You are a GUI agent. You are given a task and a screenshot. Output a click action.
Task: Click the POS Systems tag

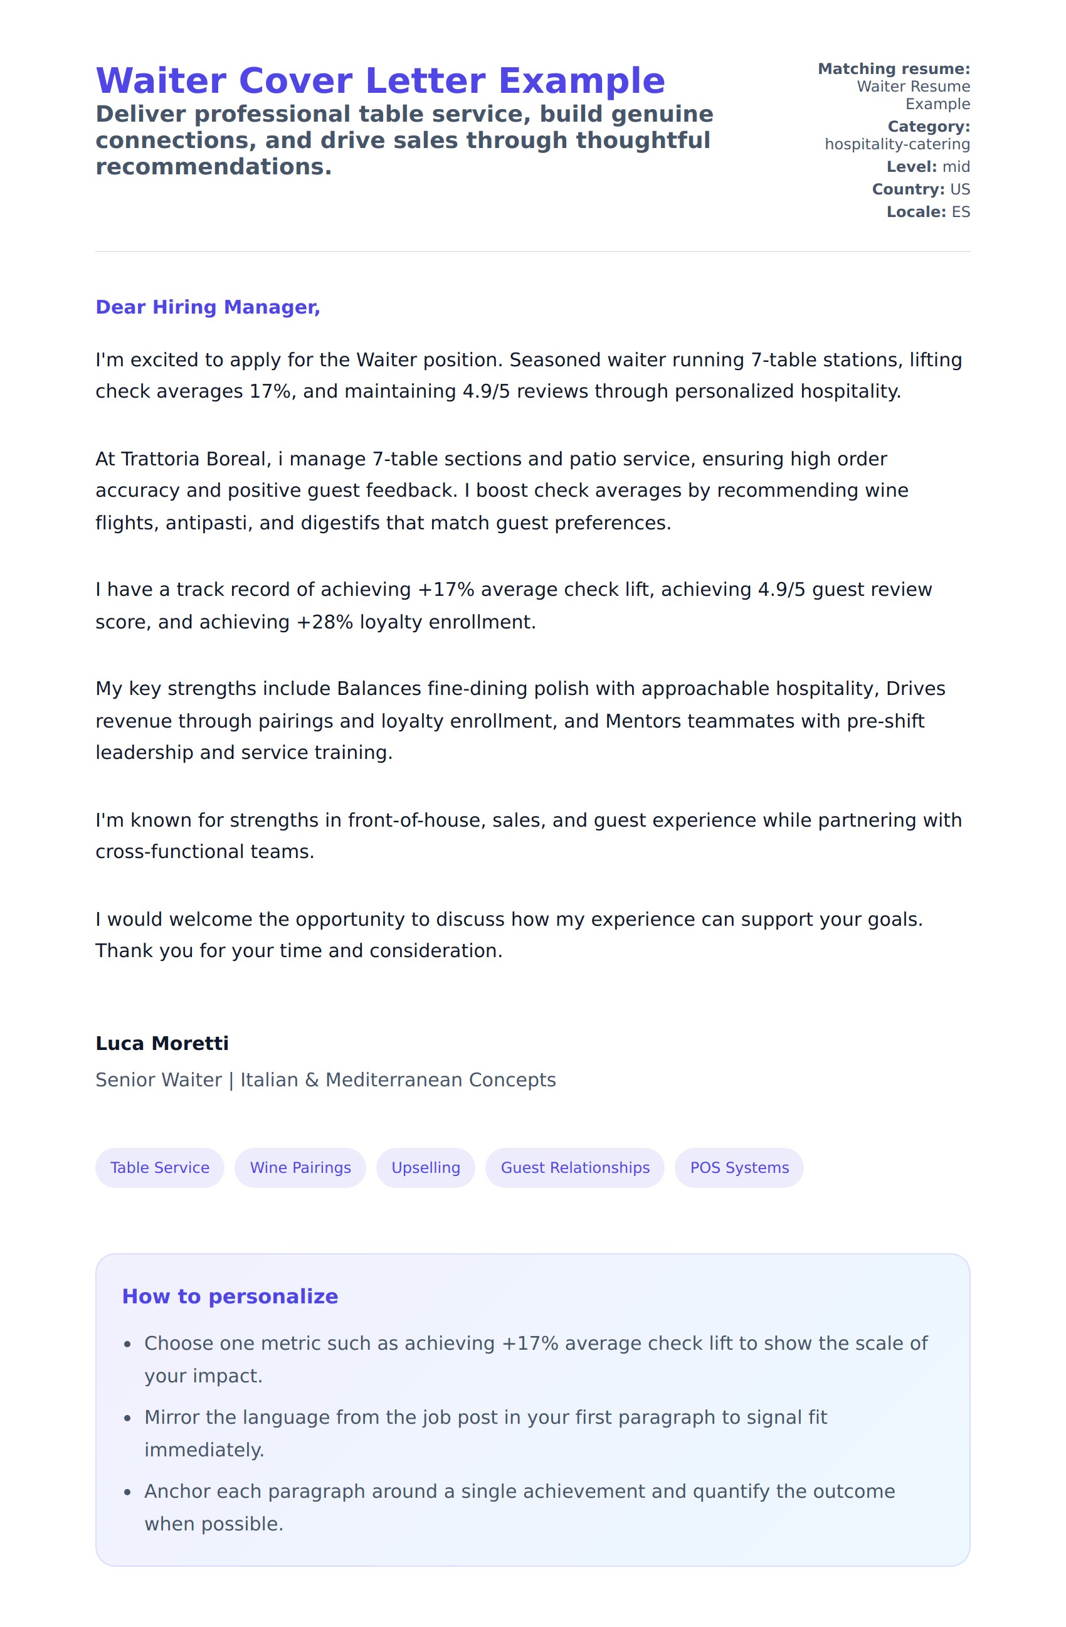click(x=739, y=1168)
